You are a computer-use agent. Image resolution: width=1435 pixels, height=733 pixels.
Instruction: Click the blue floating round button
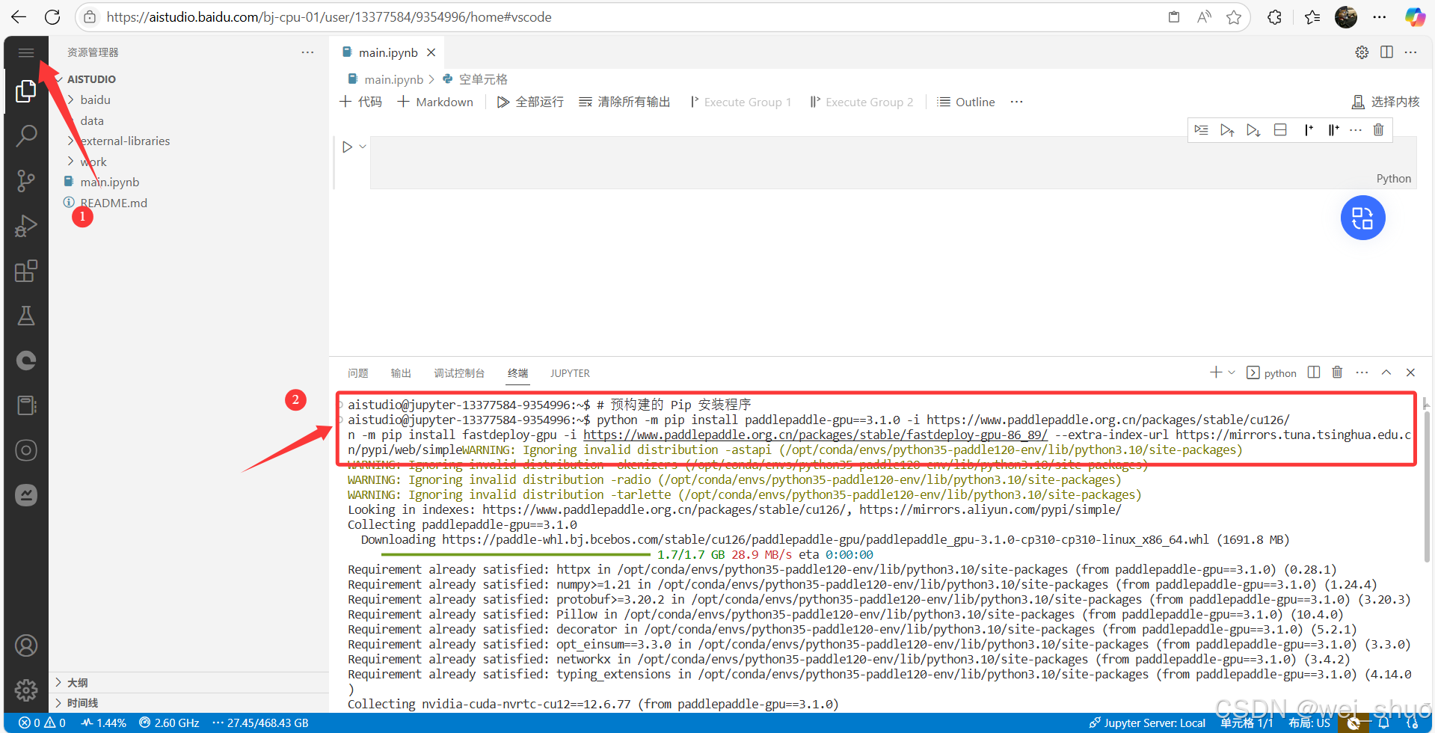coord(1362,218)
